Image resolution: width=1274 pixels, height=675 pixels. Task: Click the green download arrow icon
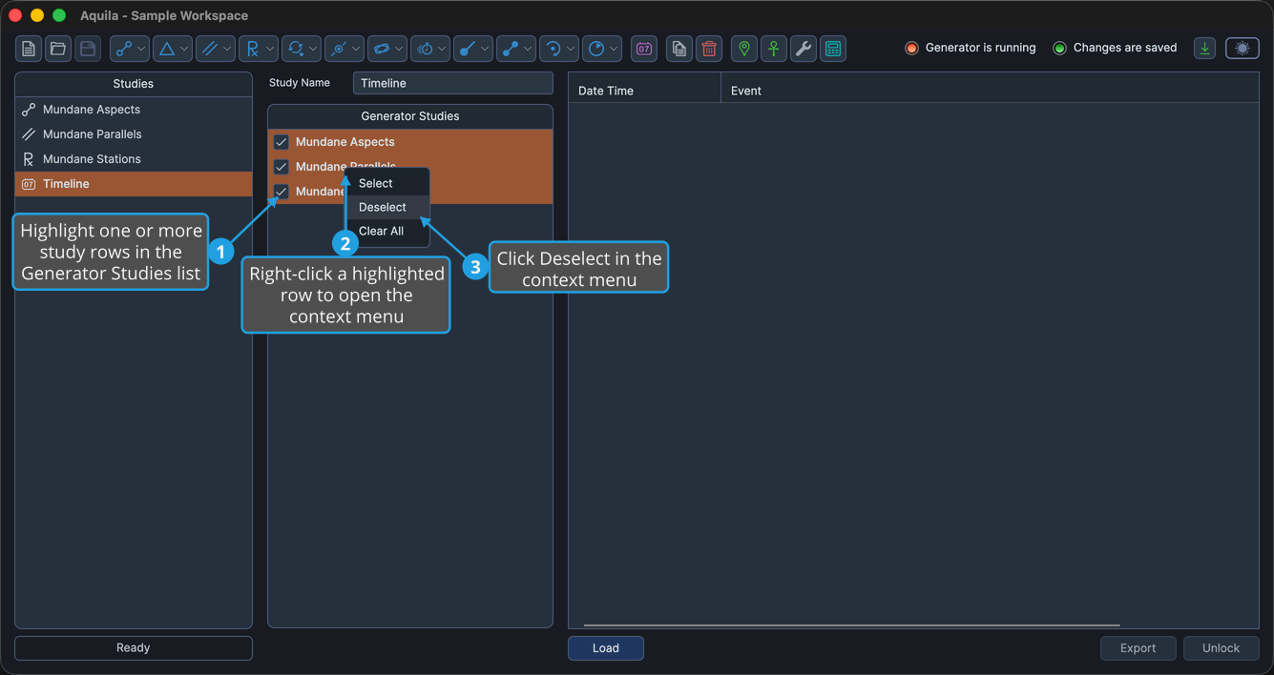pyautogui.click(x=1205, y=48)
